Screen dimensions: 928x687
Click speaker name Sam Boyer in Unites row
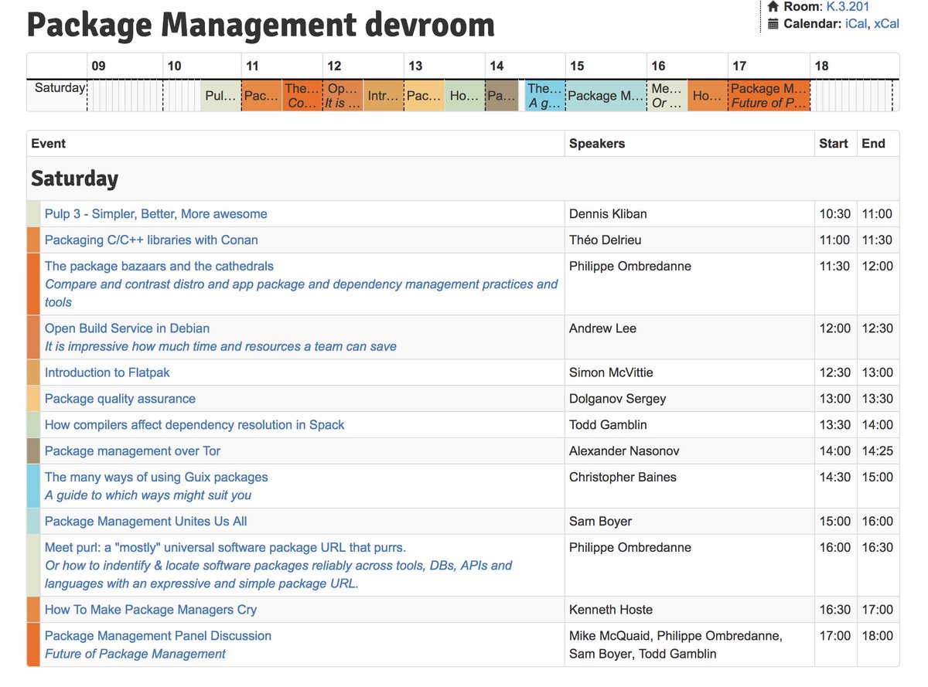click(600, 522)
